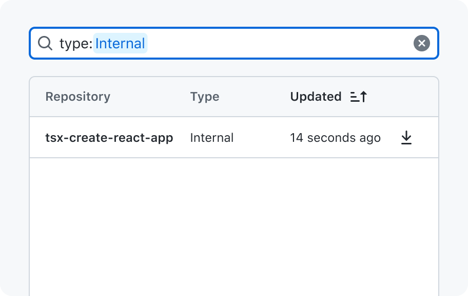
Task: Select the tsx-create-react-app table row
Action: tap(234, 138)
